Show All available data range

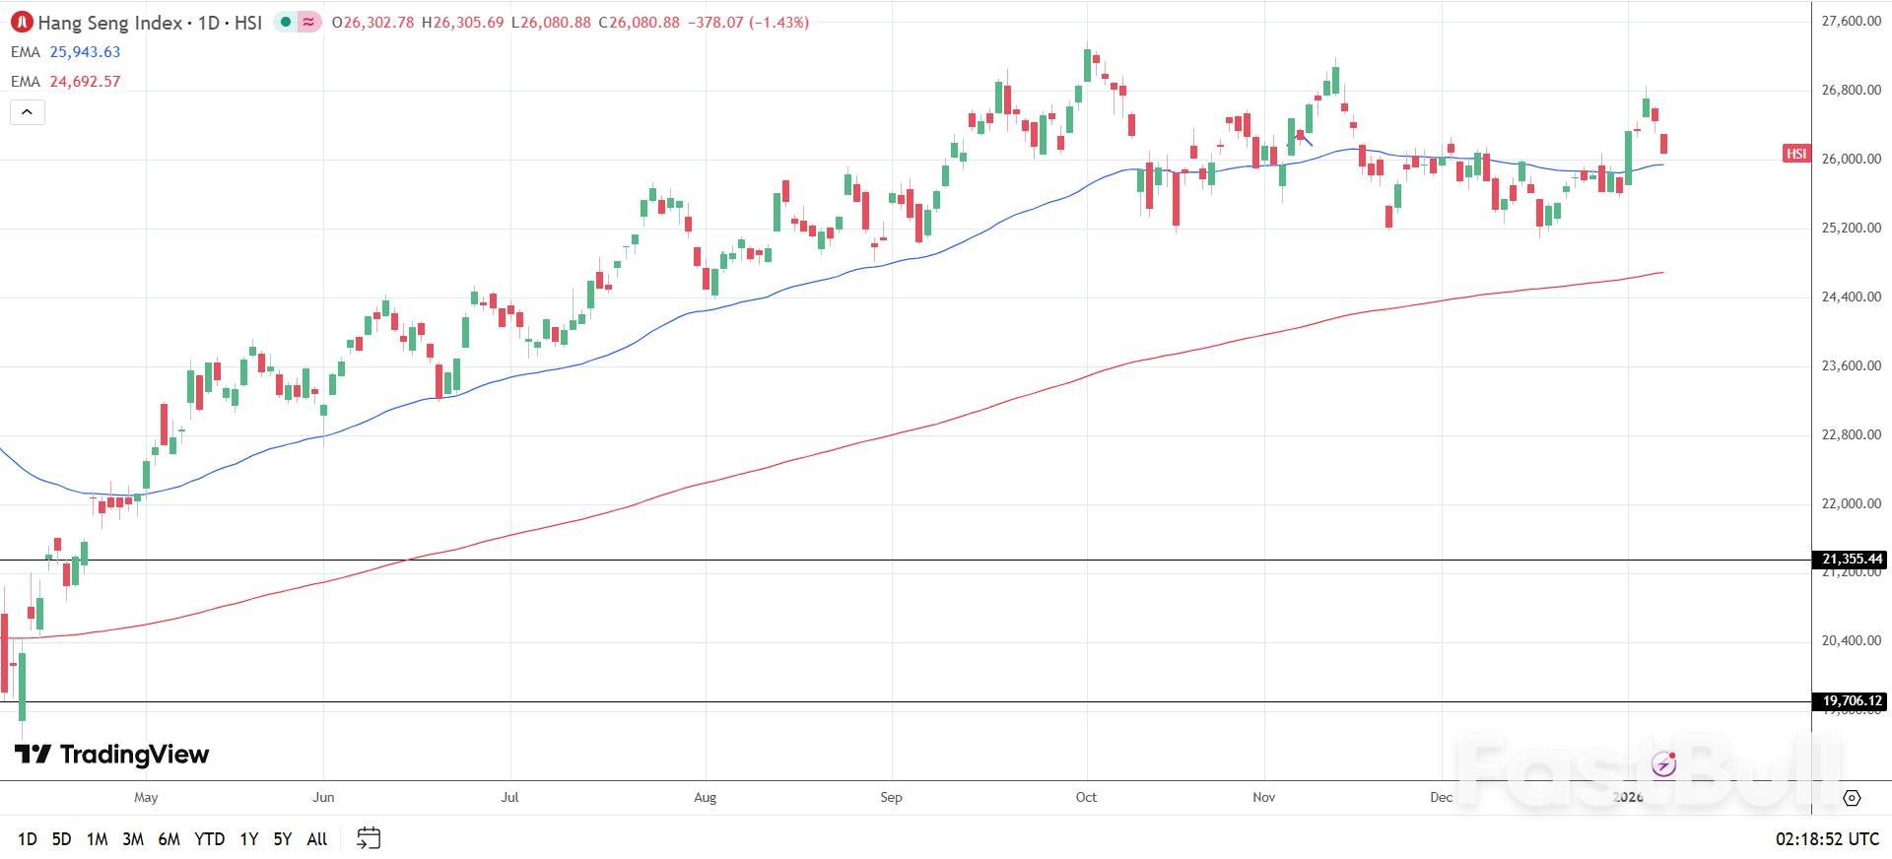(317, 839)
